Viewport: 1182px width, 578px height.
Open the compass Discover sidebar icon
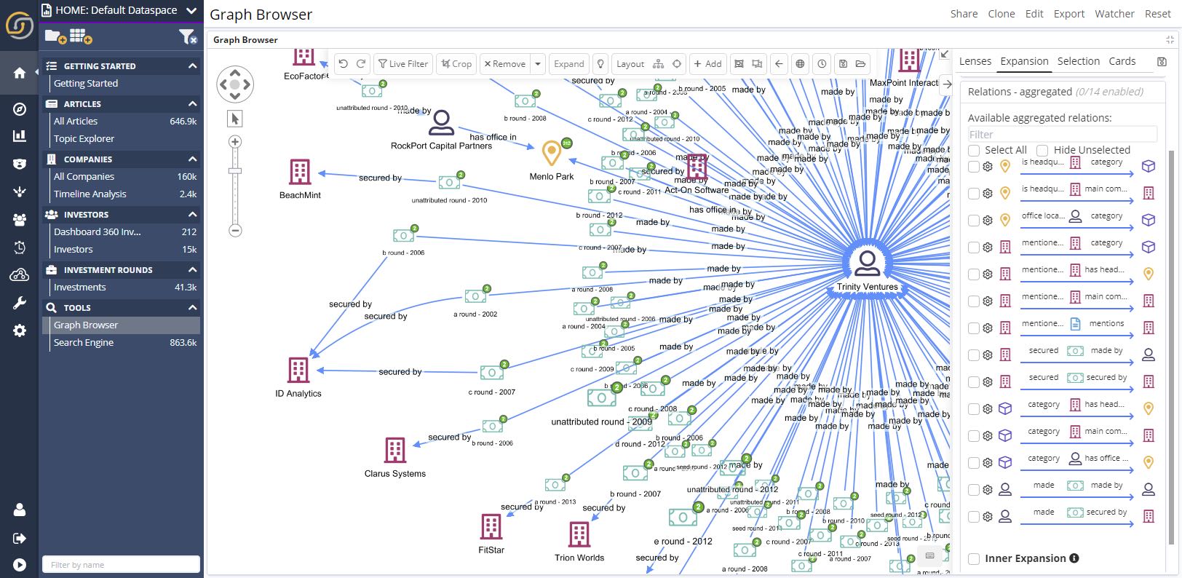tap(20, 109)
